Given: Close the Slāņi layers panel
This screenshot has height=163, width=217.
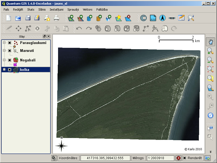Looking at the screenshot, I should click(49, 36).
